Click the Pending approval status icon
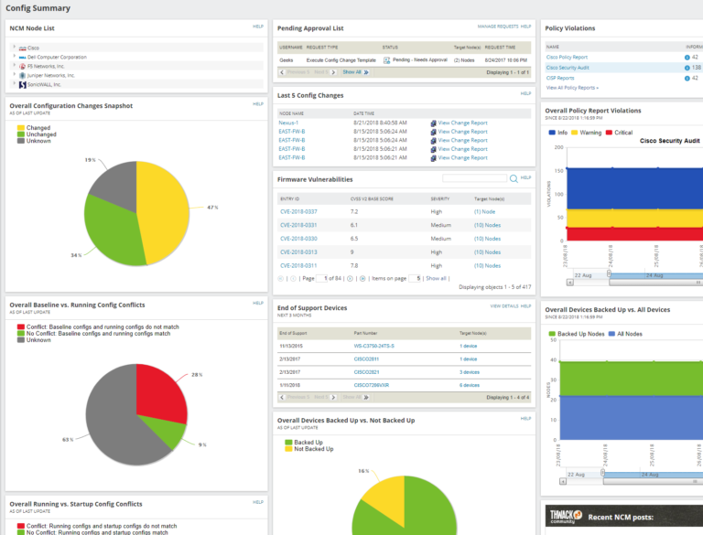The width and height of the screenshot is (703, 535). 386,60
